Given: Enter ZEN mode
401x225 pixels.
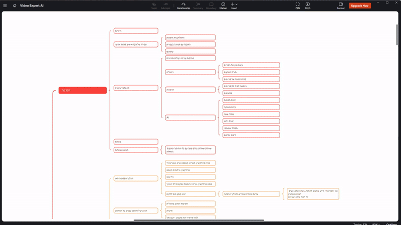Looking at the screenshot, I should click(297, 5).
